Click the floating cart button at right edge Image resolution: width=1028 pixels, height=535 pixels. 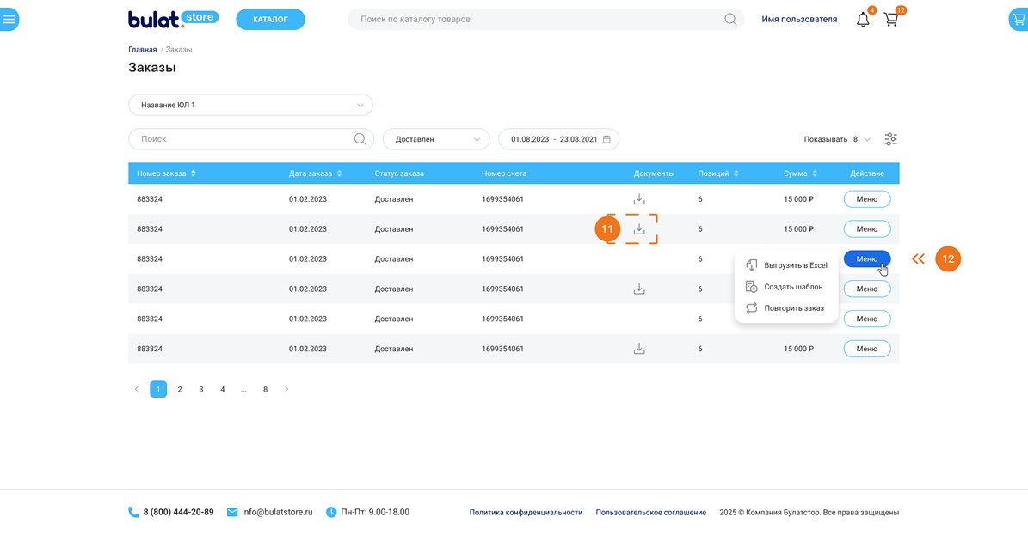(x=1019, y=19)
